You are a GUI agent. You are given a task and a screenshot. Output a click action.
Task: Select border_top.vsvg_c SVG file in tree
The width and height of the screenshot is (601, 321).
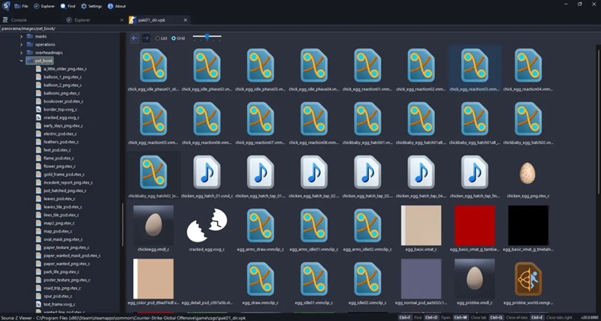pyautogui.click(x=60, y=109)
